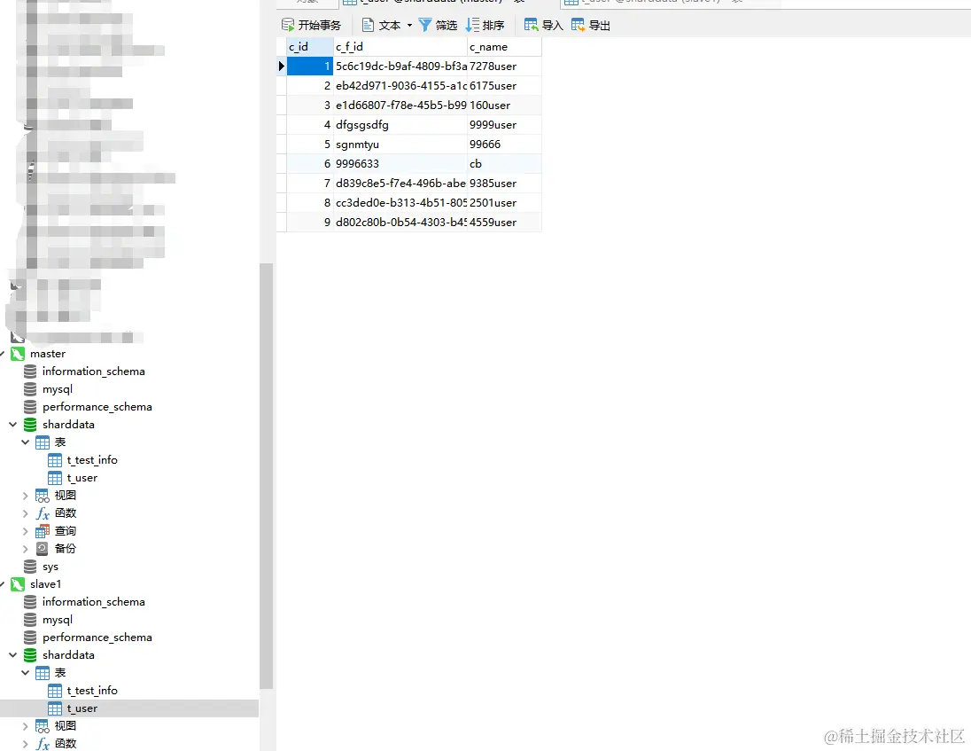Expand the 视图 chevron under slave1

click(26, 726)
